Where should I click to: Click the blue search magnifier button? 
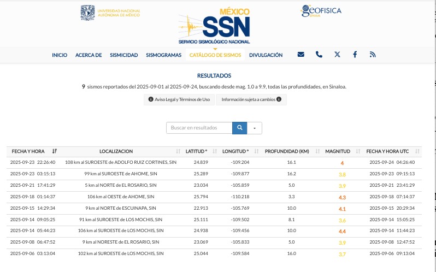(239, 128)
